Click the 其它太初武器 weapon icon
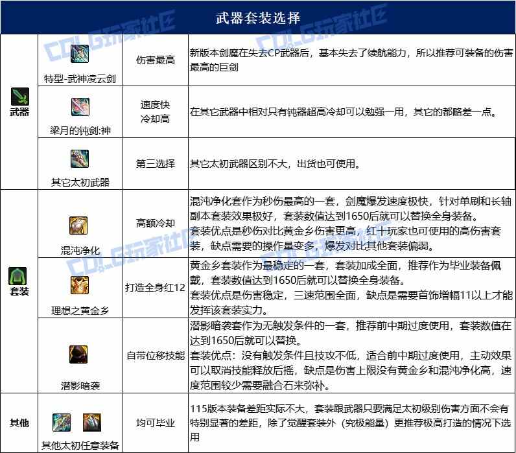The image size is (516, 453). point(80,159)
